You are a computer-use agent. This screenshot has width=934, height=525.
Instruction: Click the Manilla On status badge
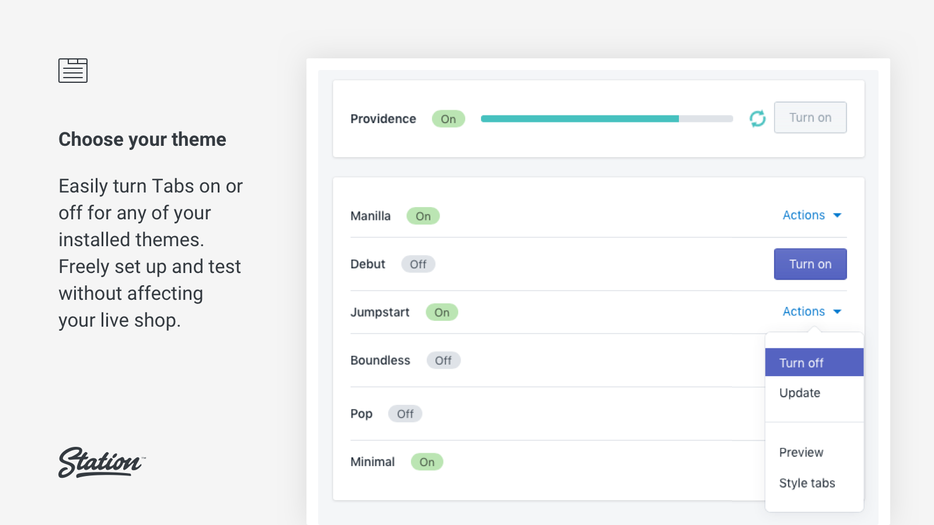coord(423,216)
